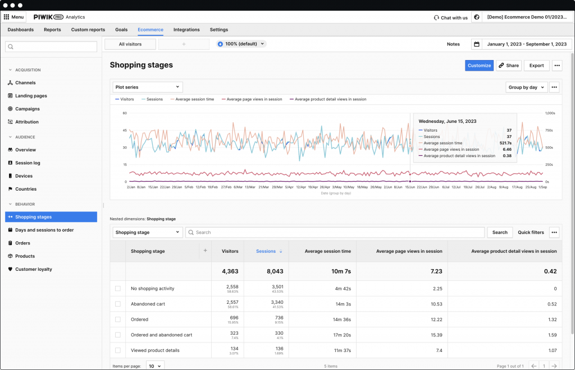Viewport: 575px width, 370px height.
Task: Tick the Ordered and abandoned cart checkbox
Action: [118, 335]
